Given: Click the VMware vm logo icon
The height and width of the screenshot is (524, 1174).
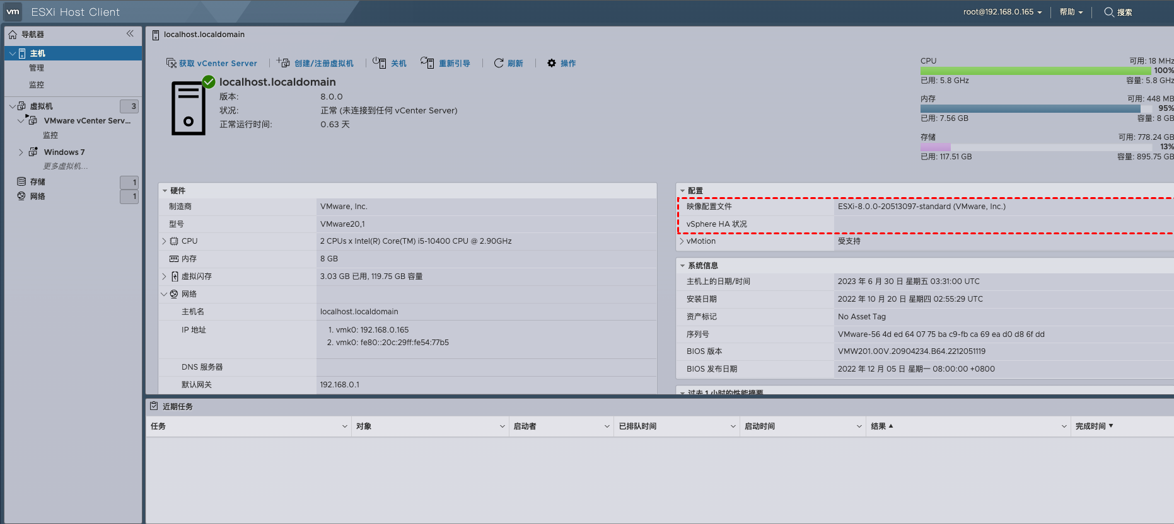Looking at the screenshot, I should point(13,12).
